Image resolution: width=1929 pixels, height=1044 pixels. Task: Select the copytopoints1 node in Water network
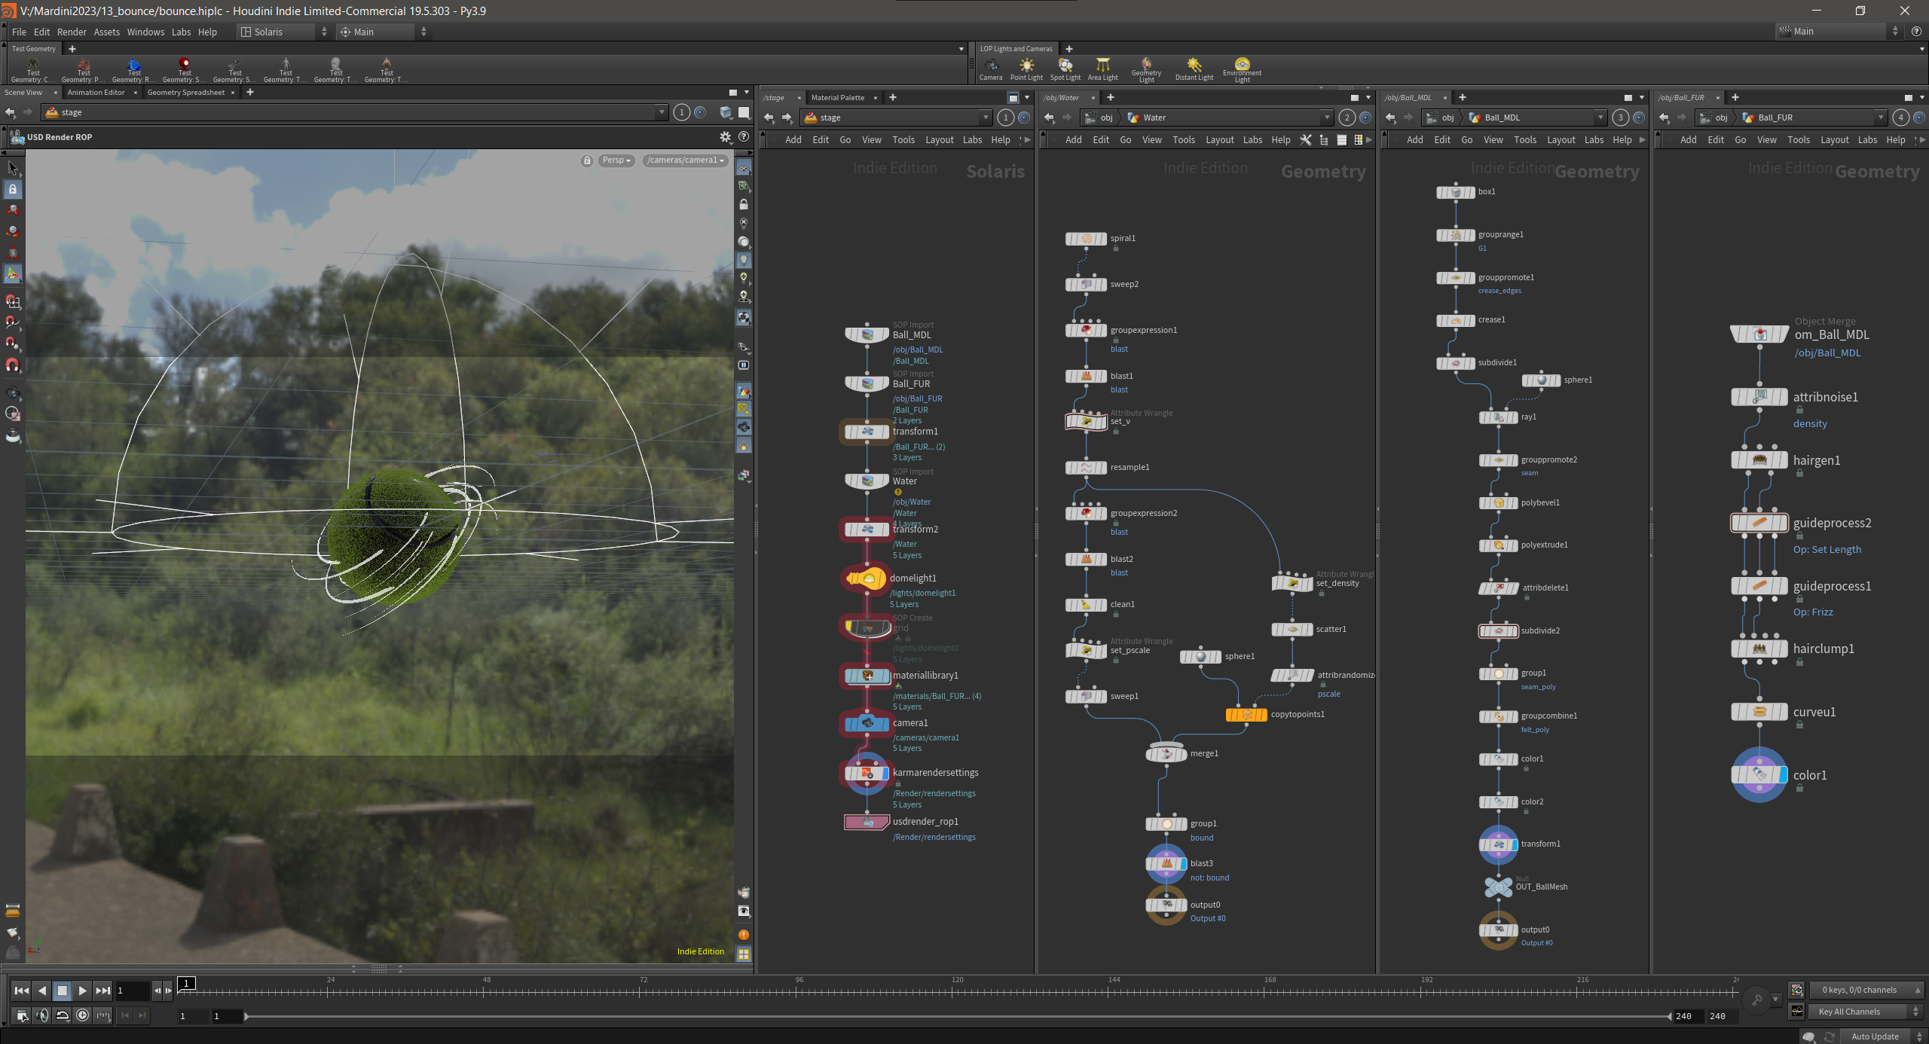[x=1246, y=715]
